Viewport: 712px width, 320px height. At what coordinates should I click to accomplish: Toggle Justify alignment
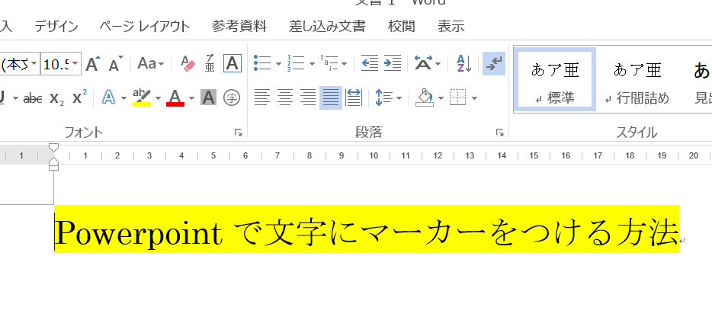click(x=331, y=98)
